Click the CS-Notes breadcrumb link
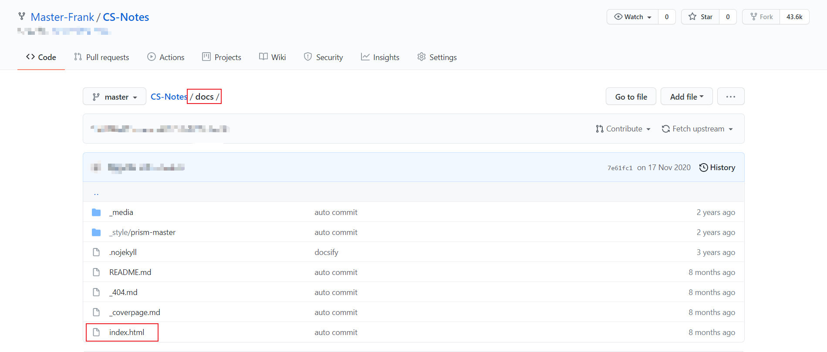 tap(169, 97)
